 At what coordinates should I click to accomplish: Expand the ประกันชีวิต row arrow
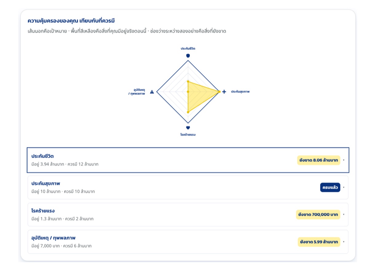[344, 160]
